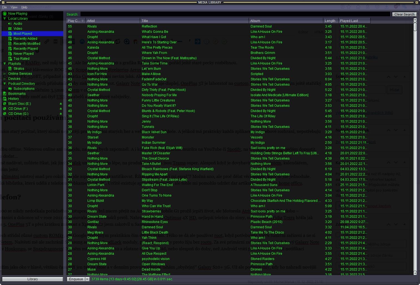
Task: Click the Blank Disc (E:) disc icon
Action: (5, 103)
